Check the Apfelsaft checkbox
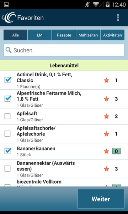This screenshot has width=128, height=214. tap(7, 116)
